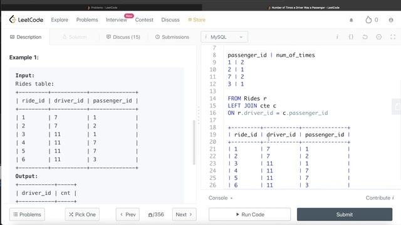This screenshot has height=225, width=401.
Task: Click the Output: label
Action: pyautogui.click(x=26, y=176)
